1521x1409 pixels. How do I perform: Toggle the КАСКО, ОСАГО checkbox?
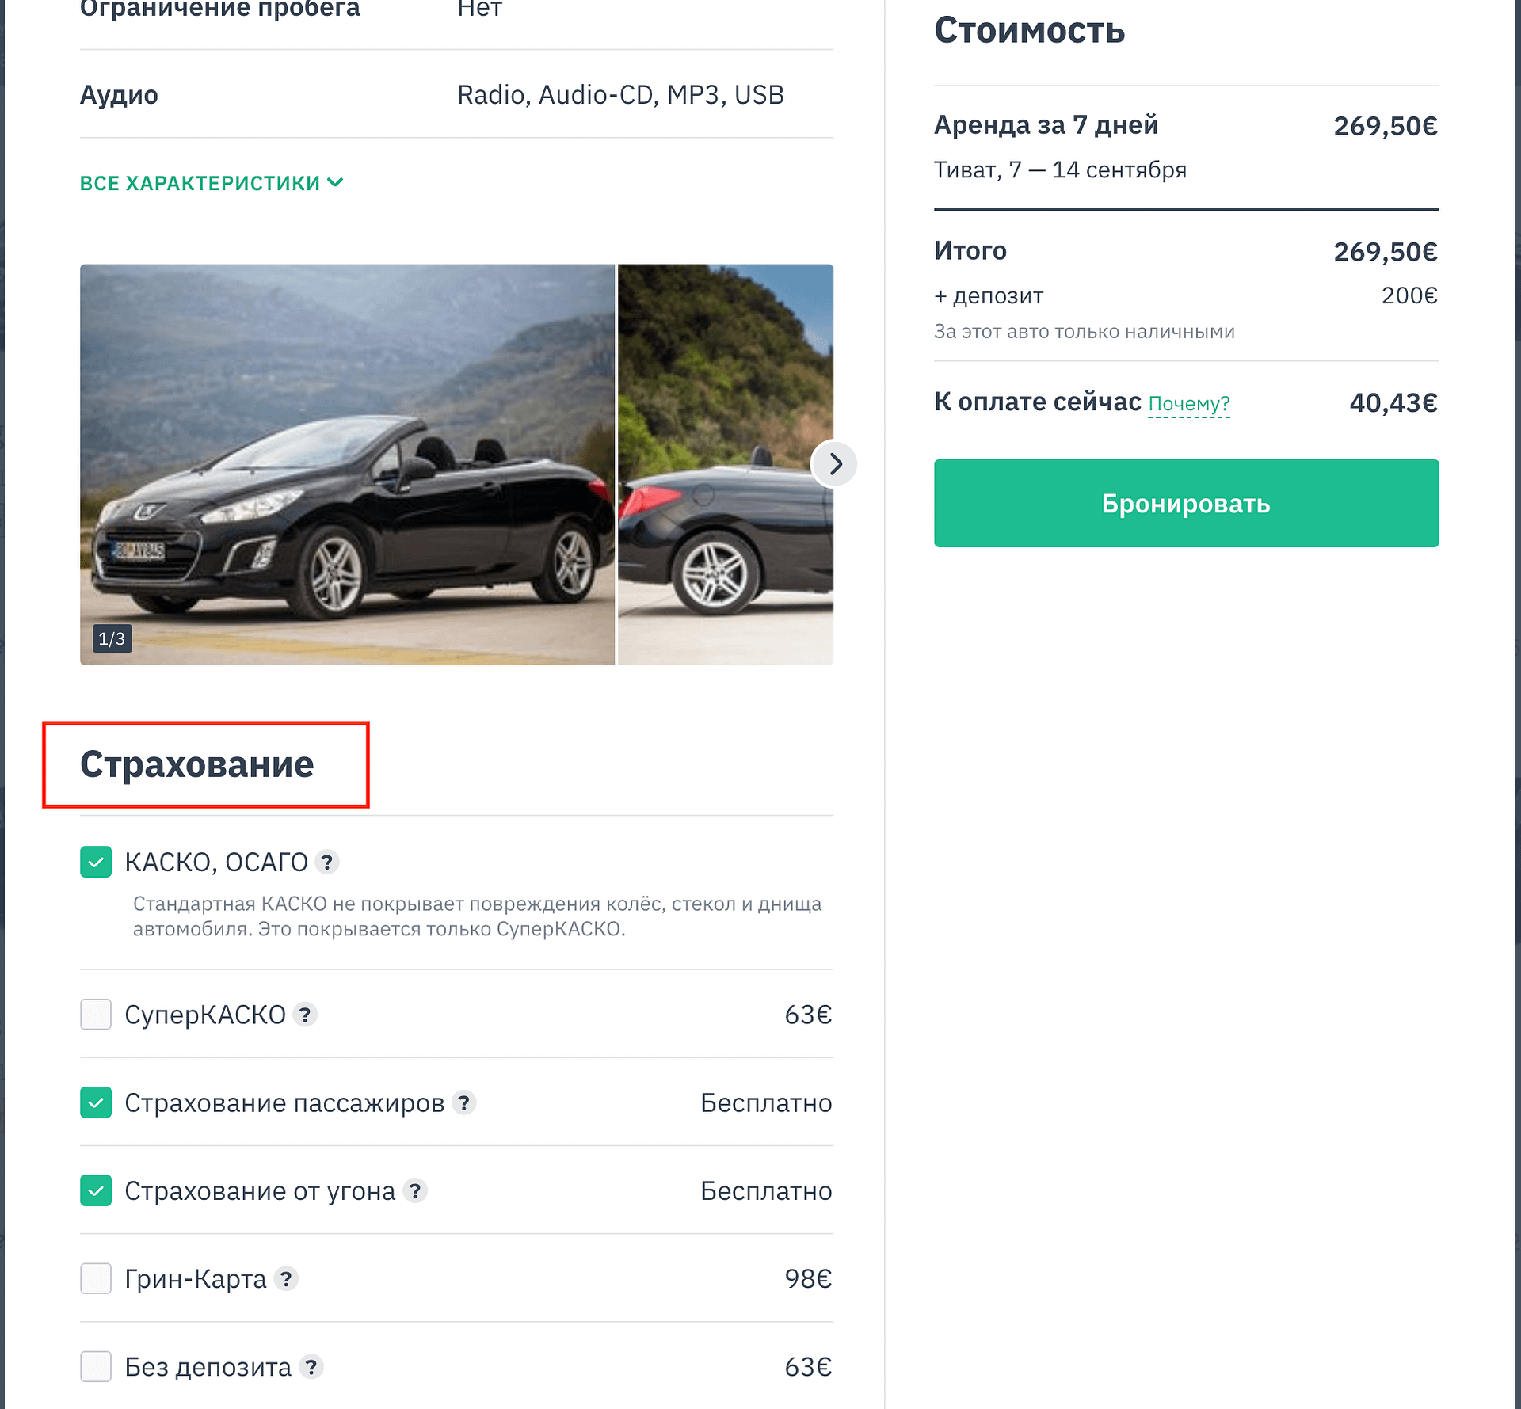pyautogui.click(x=96, y=862)
